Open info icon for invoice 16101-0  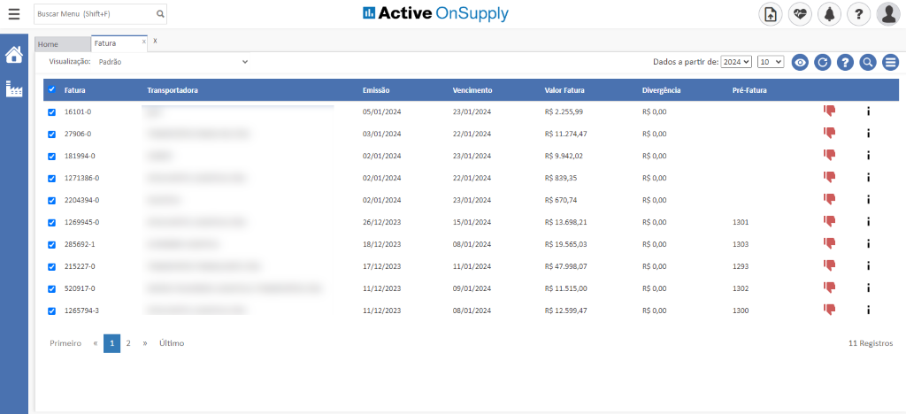[868, 111]
